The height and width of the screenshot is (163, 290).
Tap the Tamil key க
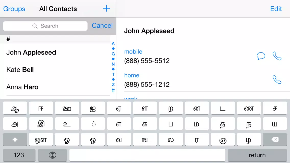pyautogui.click(x=145, y=124)
